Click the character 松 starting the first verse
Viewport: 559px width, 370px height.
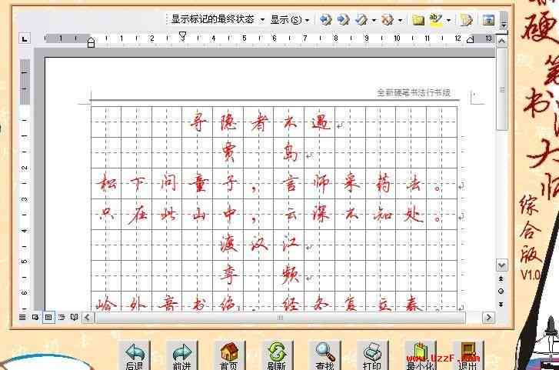pyautogui.click(x=107, y=183)
